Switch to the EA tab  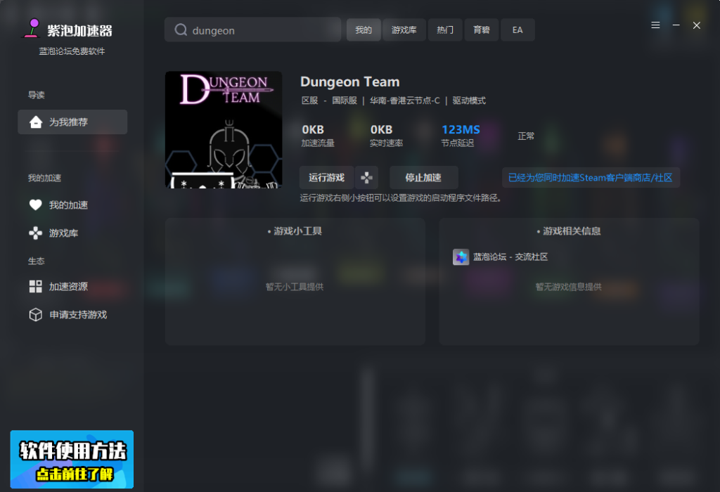pos(517,30)
